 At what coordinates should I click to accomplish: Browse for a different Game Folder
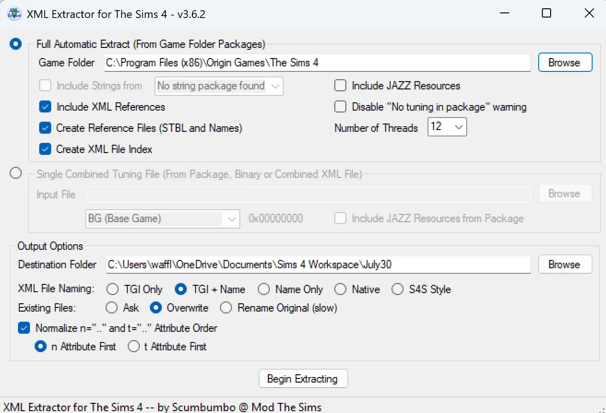(x=564, y=63)
